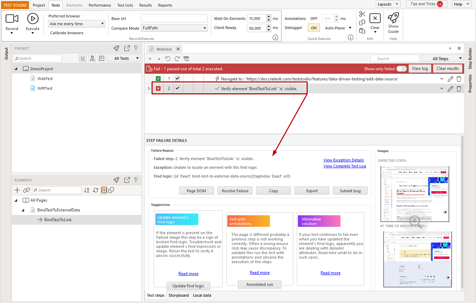Open the At Time of Failure screenshot thumbnail
This screenshot has width=476, height=303.
[x=417, y=259]
